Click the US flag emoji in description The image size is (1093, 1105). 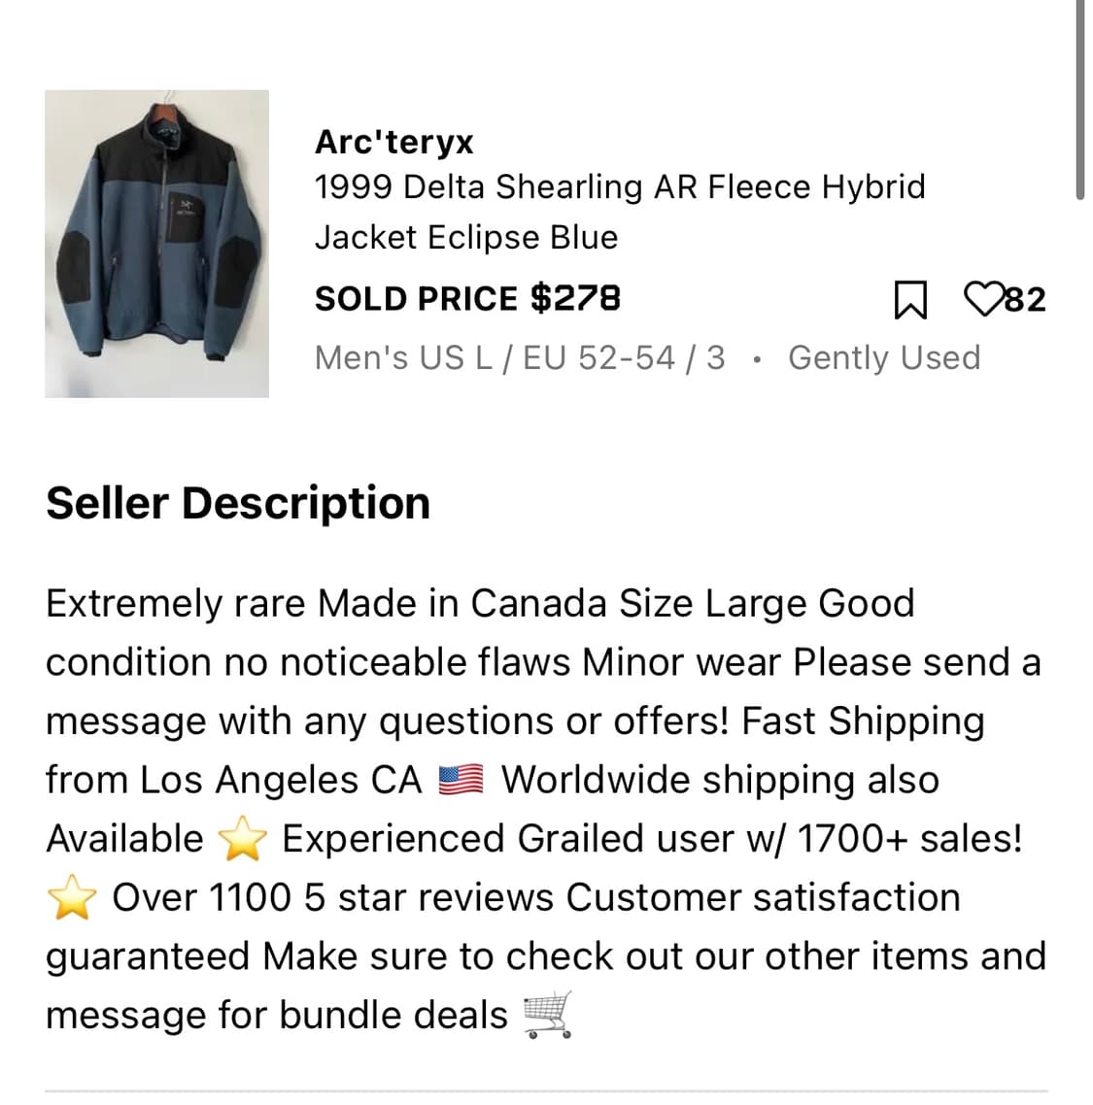point(461,780)
